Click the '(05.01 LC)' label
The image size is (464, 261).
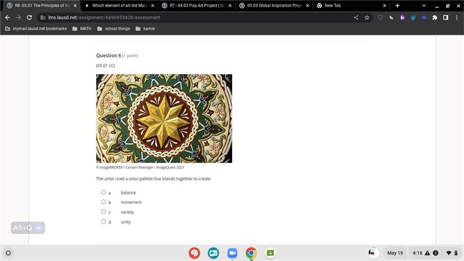pyautogui.click(x=106, y=66)
